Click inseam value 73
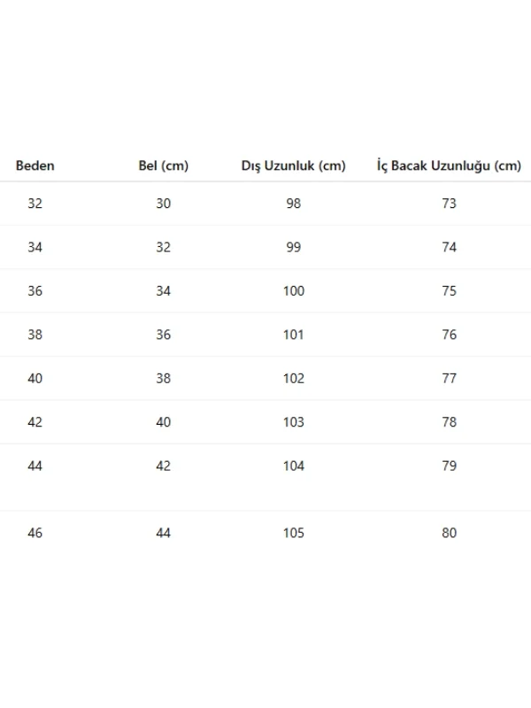Viewport: 531px width, 708px height. (449, 204)
